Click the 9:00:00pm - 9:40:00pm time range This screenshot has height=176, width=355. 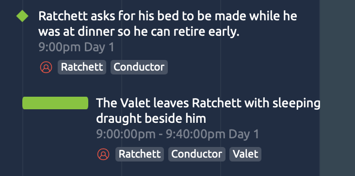point(177,134)
